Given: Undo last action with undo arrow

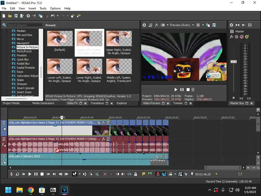Looking at the screenshot, I should tap(53, 16).
